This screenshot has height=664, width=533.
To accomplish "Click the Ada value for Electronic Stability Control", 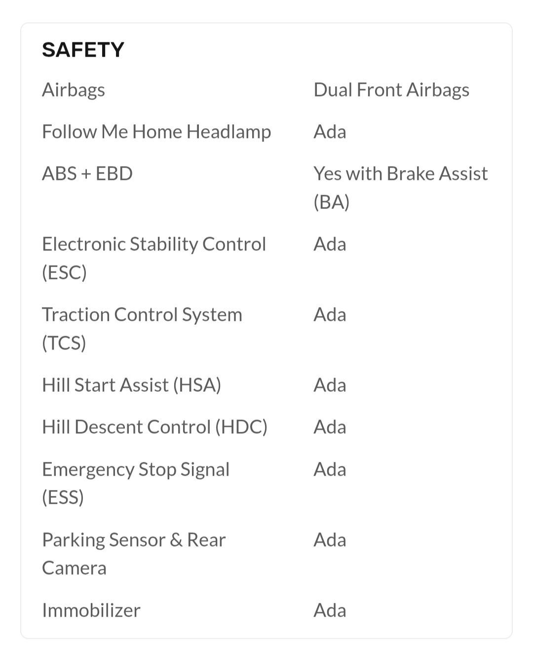I will [x=330, y=244].
